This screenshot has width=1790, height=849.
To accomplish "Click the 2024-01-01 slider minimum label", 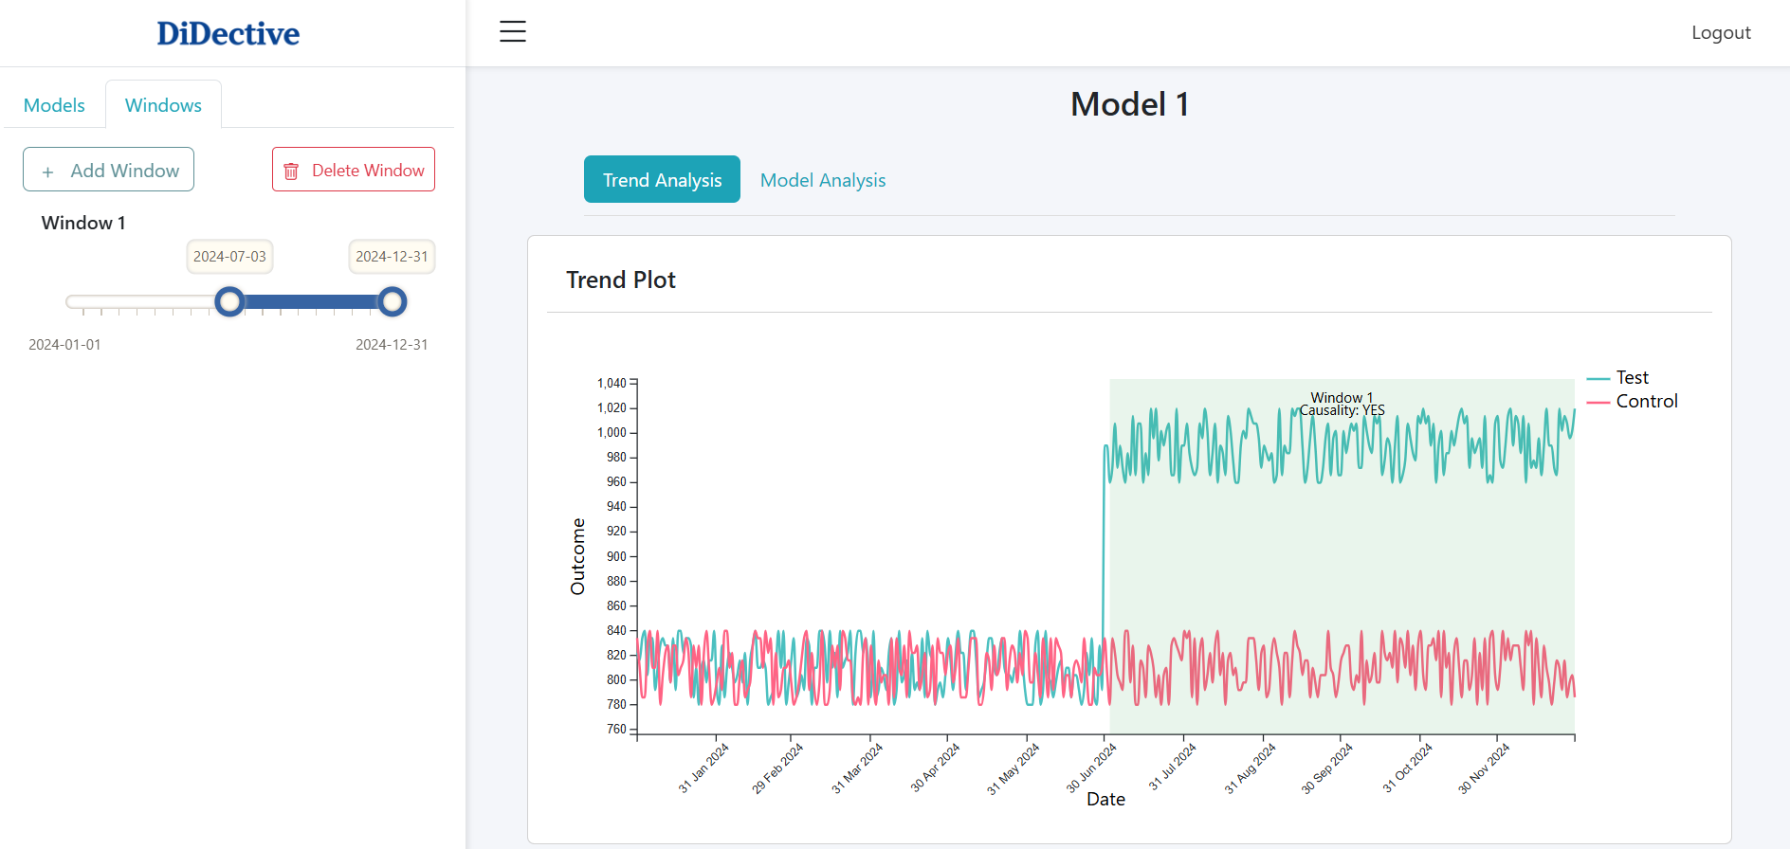I will coord(64,345).
